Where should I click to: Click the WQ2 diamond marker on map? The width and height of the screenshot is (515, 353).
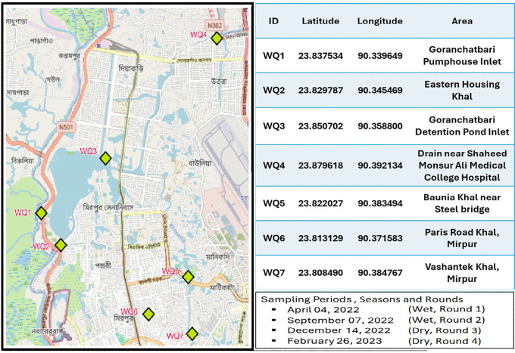[61, 245]
